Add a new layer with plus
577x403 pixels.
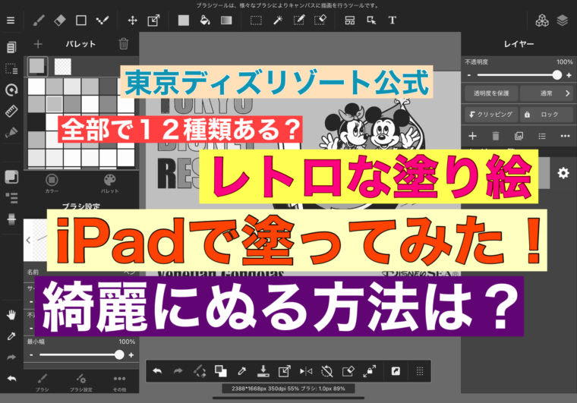(472, 136)
